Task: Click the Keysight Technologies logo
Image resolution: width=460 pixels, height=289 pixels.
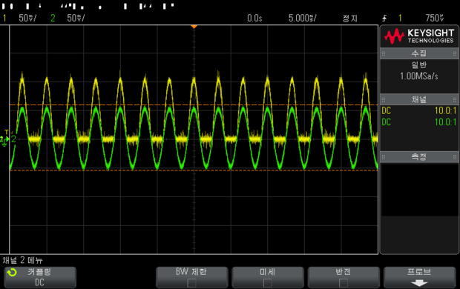Action: 419,36
